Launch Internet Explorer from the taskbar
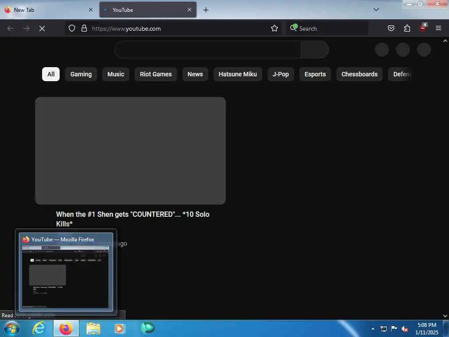This screenshot has width=449, height=337. [x=39, y=328]
